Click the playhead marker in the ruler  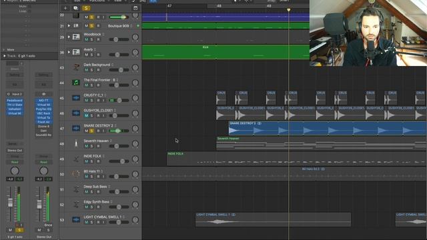click(x=289, y=10)
